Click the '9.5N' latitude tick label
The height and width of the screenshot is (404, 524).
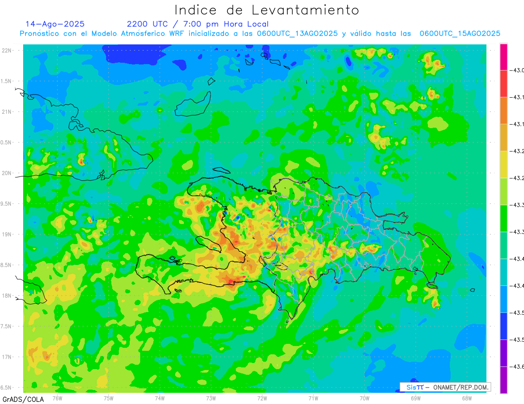pyautogui.click(x=6, y=204)
